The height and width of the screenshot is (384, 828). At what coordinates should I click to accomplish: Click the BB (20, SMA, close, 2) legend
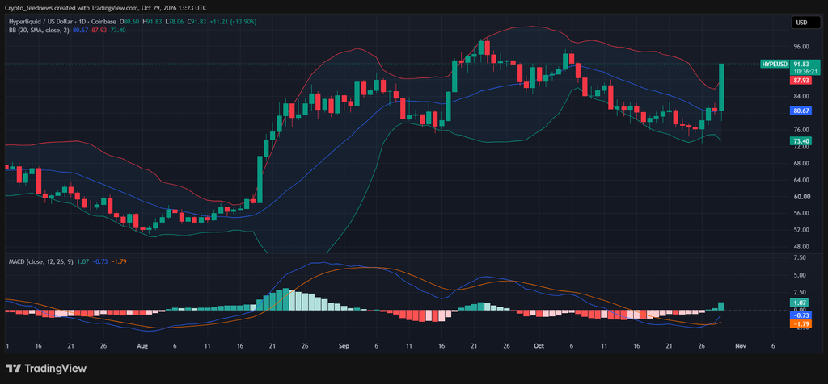pyautogui.click(x=40, y=30)
